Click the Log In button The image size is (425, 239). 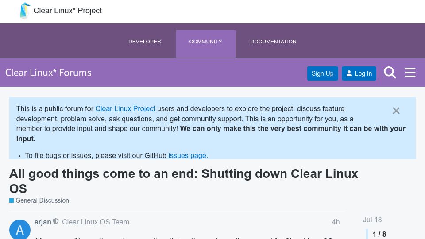[359, 73]
